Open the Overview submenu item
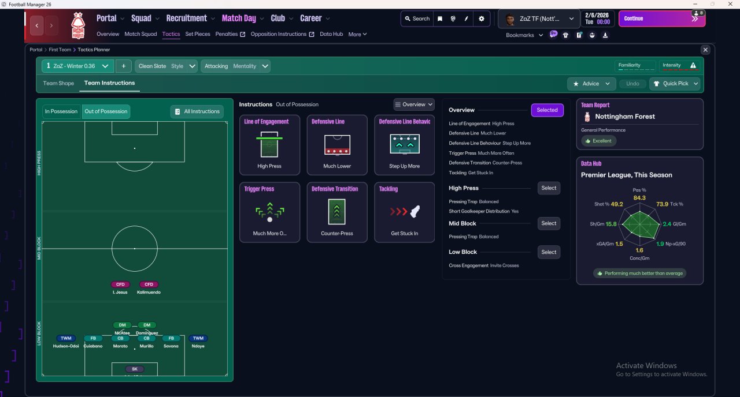The width and height of the screenshot is (740, 397). coord(108,34)
